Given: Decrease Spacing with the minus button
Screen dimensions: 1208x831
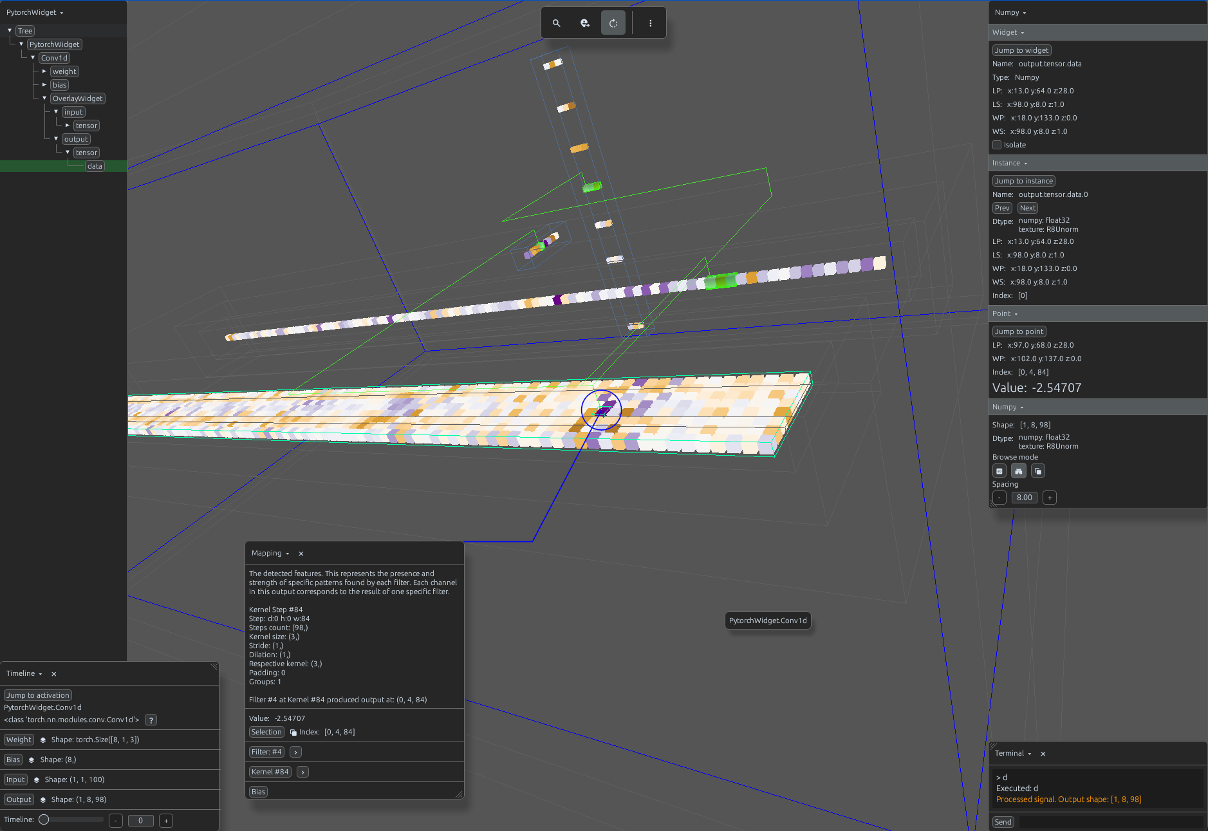Looking at the screenshot, I should point(999,498).
